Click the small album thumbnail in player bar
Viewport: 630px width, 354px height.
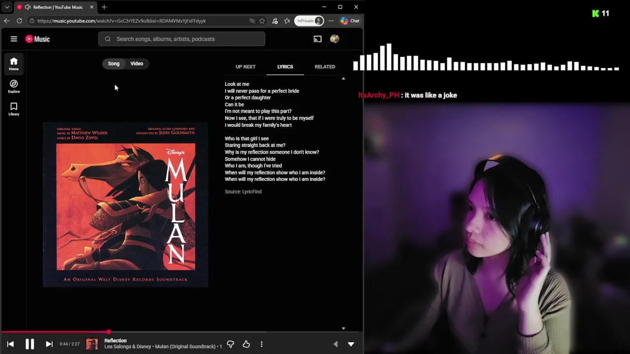pyautogui.click(x=92, y=344)
